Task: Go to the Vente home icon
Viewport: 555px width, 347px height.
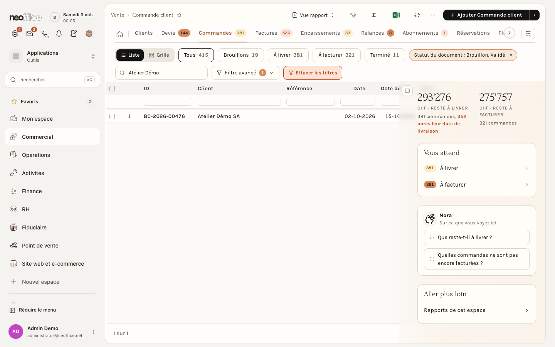Action: pos(120,34)
